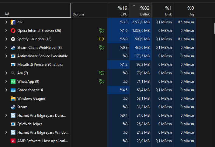Select the Steam process name
Screen dimensions: 215x147
pos(22,107)
